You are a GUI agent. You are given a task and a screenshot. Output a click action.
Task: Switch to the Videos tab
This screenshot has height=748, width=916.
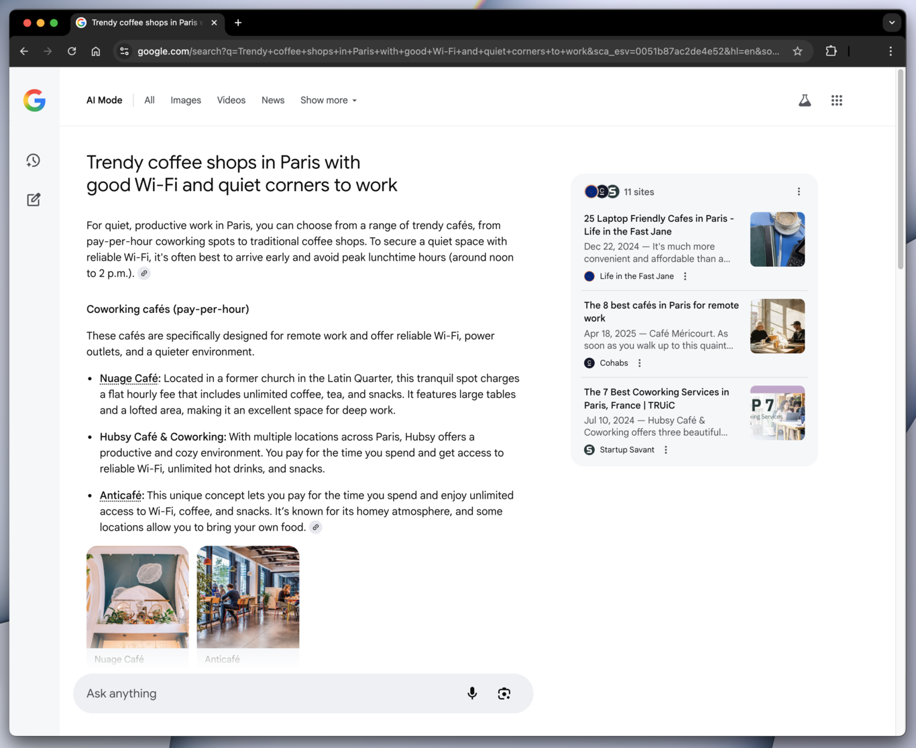[231, 101]
